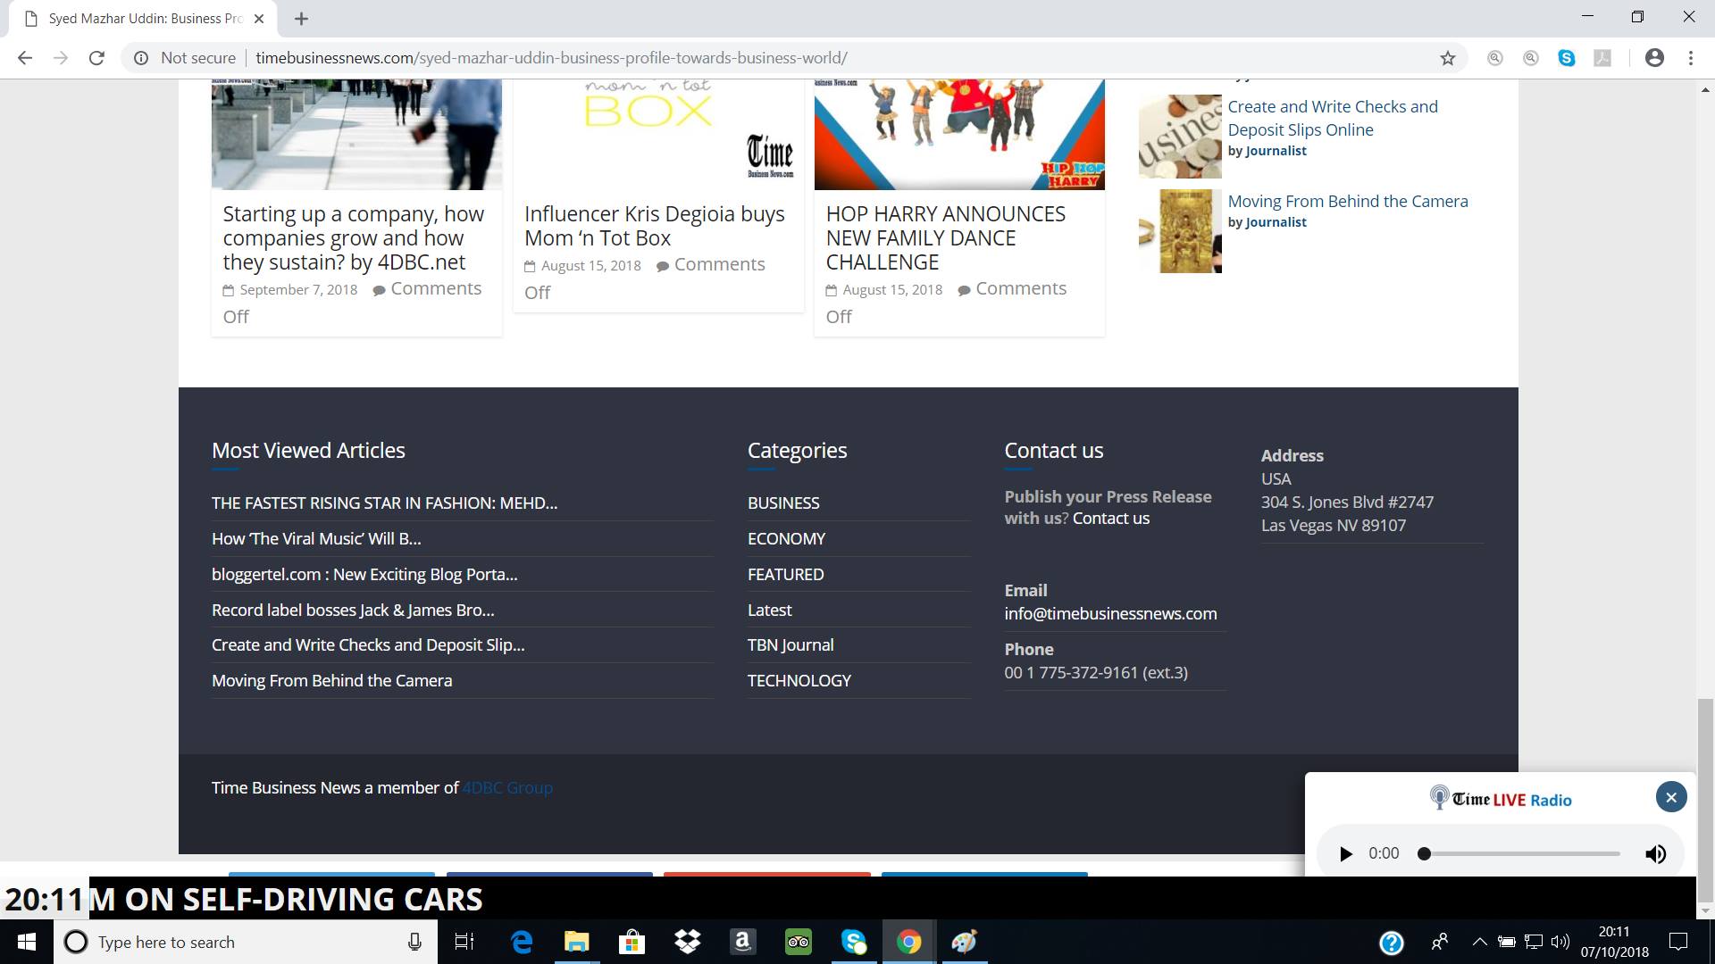The height and width of the screenshot is (964, 1715).
Task: Open Chrome's three-dot menu
Action: tap(1690, 58)
